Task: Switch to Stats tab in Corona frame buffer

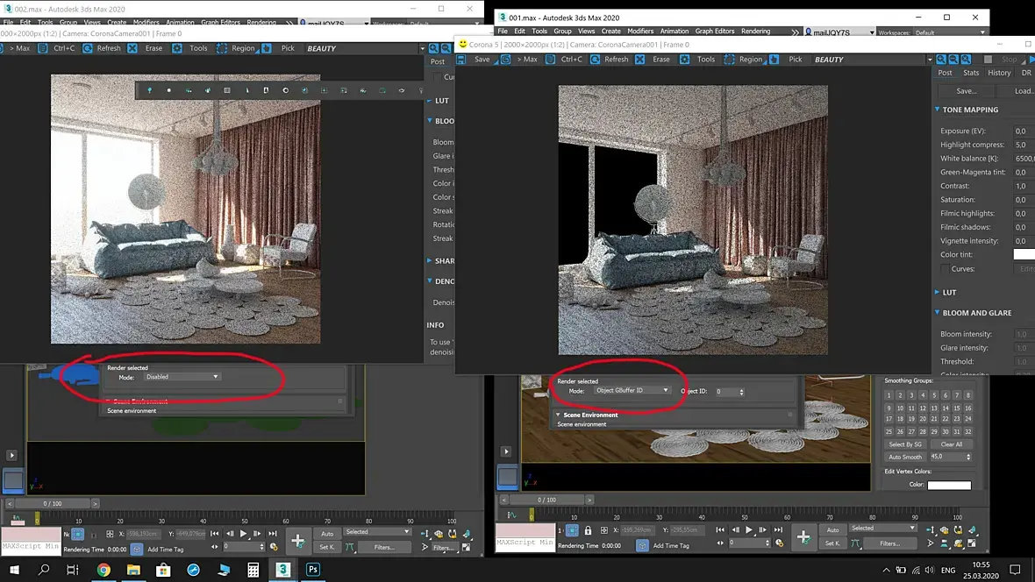Action: click(x=971, y=73)
